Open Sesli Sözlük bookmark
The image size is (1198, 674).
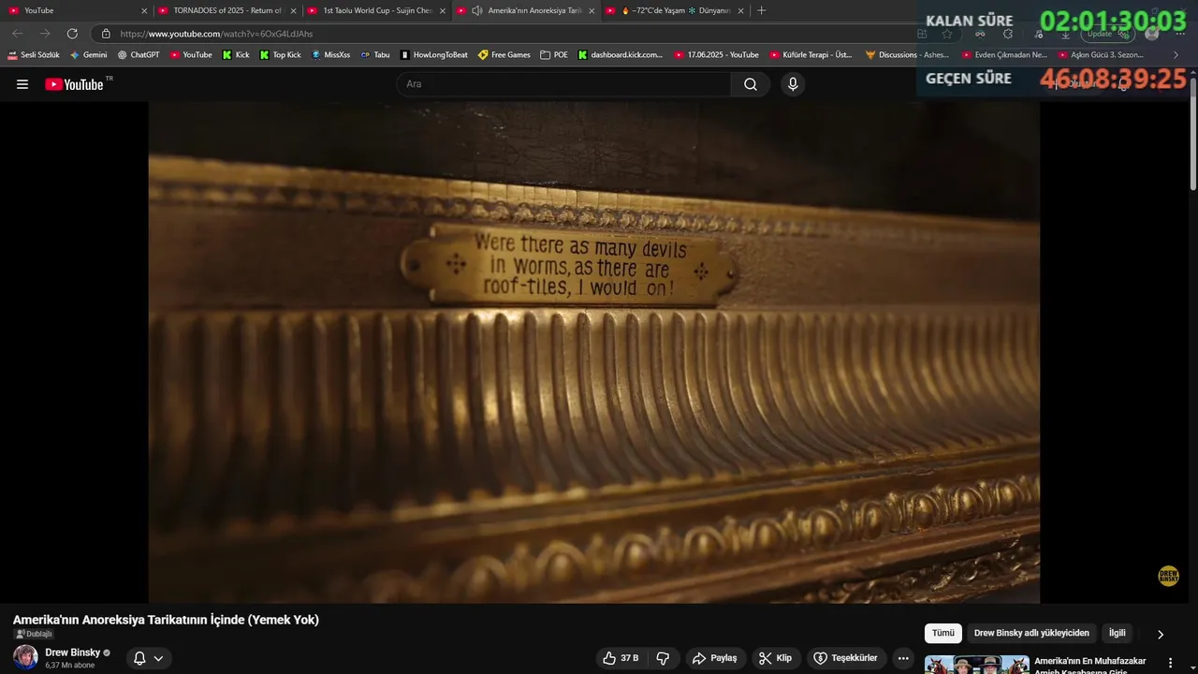[34, 54]
